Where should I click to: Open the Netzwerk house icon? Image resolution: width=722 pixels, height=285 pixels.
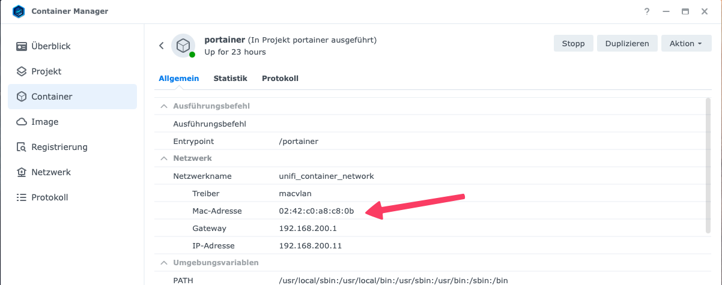22,172
